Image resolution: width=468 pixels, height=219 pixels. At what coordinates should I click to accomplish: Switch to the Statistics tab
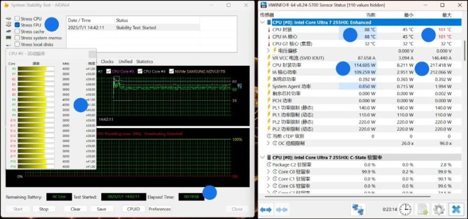coord(145,61)
